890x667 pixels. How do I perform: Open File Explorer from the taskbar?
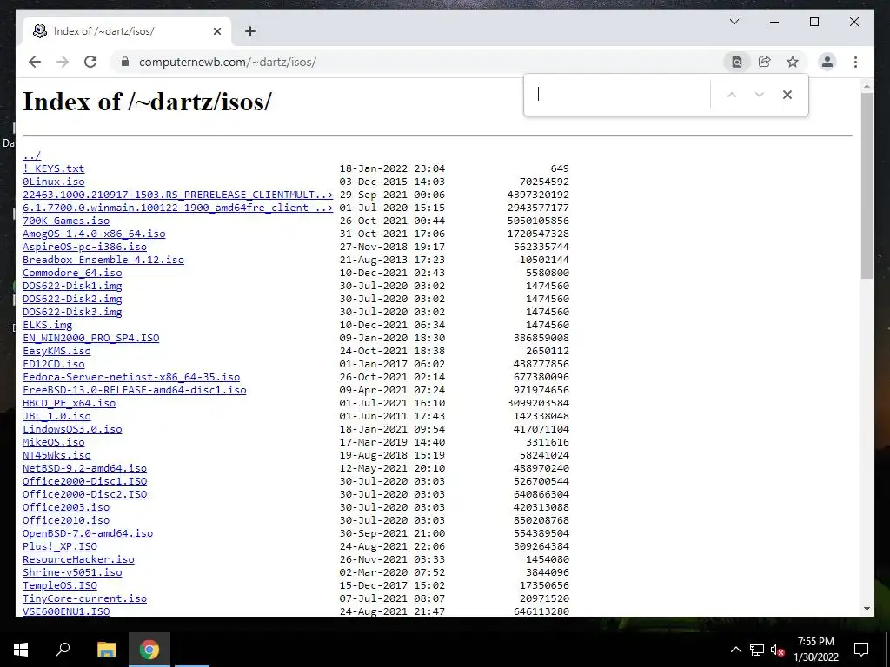(x=106, y=650)
